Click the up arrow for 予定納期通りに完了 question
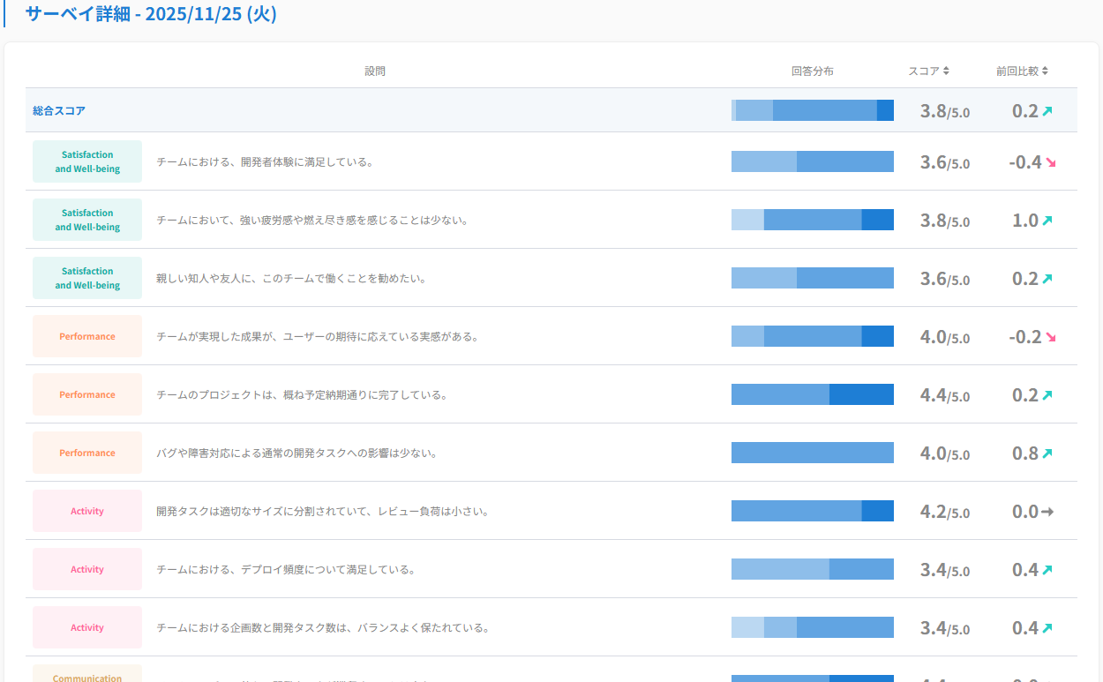The width and height of the screenshot is (1103, 682). pos(1047,395)
